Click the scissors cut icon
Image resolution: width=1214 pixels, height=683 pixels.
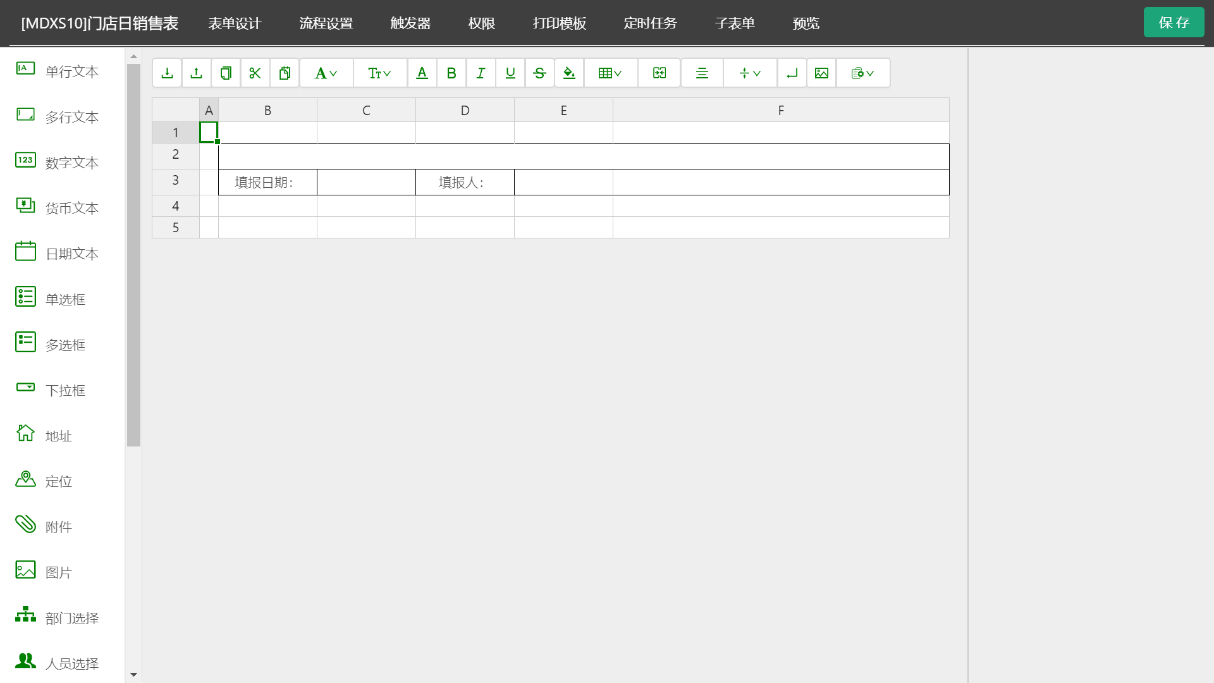pyautogui.click(x=255, y=73)
